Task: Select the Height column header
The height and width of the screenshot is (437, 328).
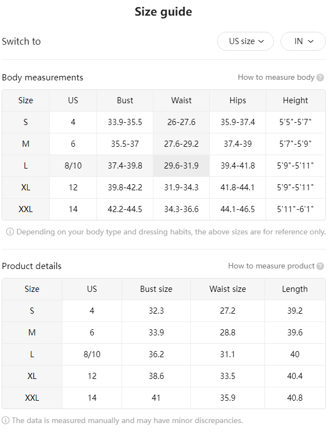Action: 296,100
